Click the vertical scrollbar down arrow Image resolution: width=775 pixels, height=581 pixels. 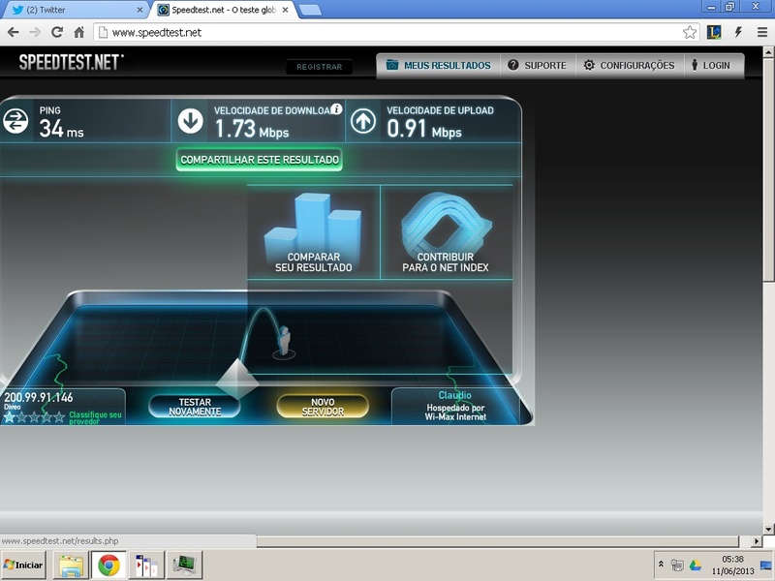(x=768, y=529)
